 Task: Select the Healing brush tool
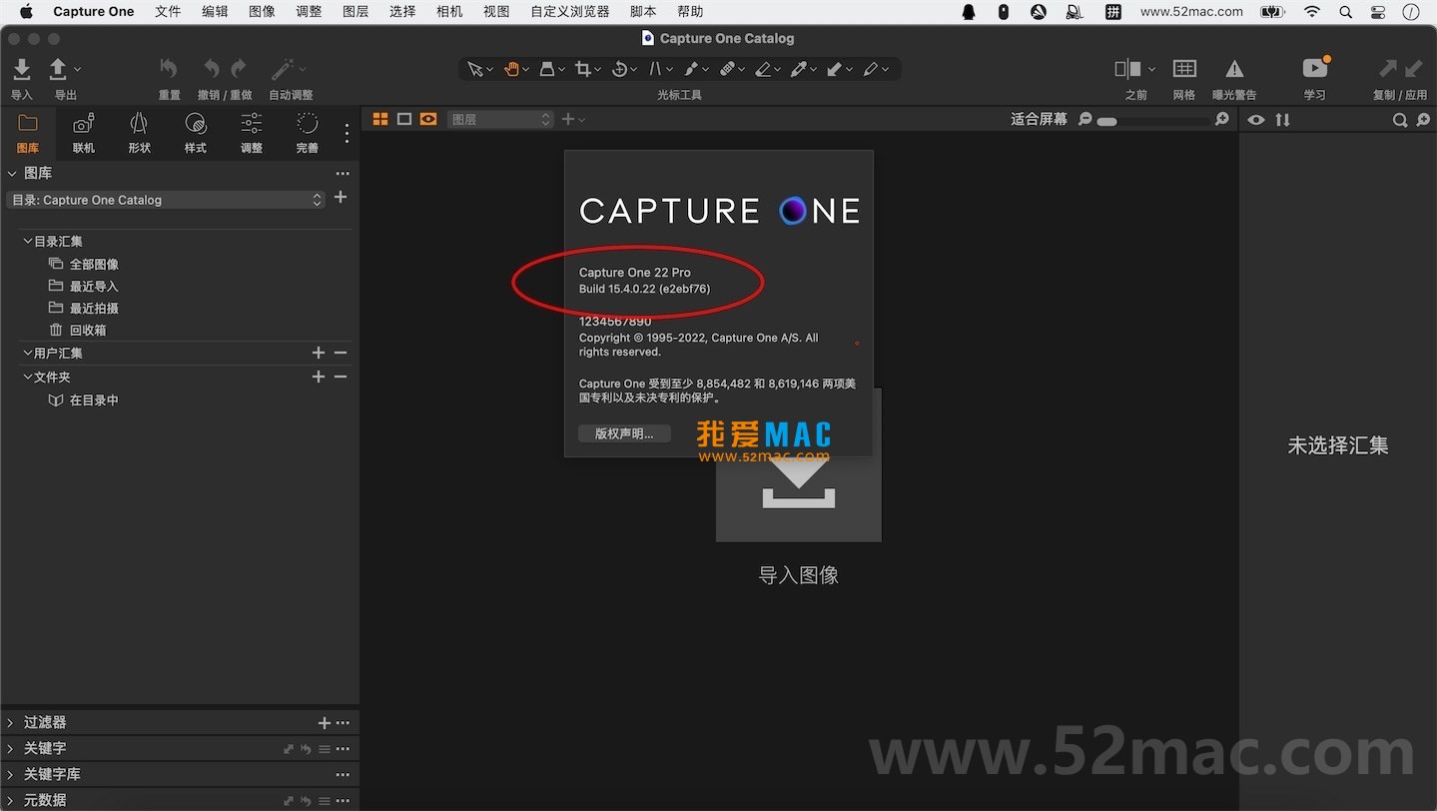pyautogui.click(x=729, y=69)
